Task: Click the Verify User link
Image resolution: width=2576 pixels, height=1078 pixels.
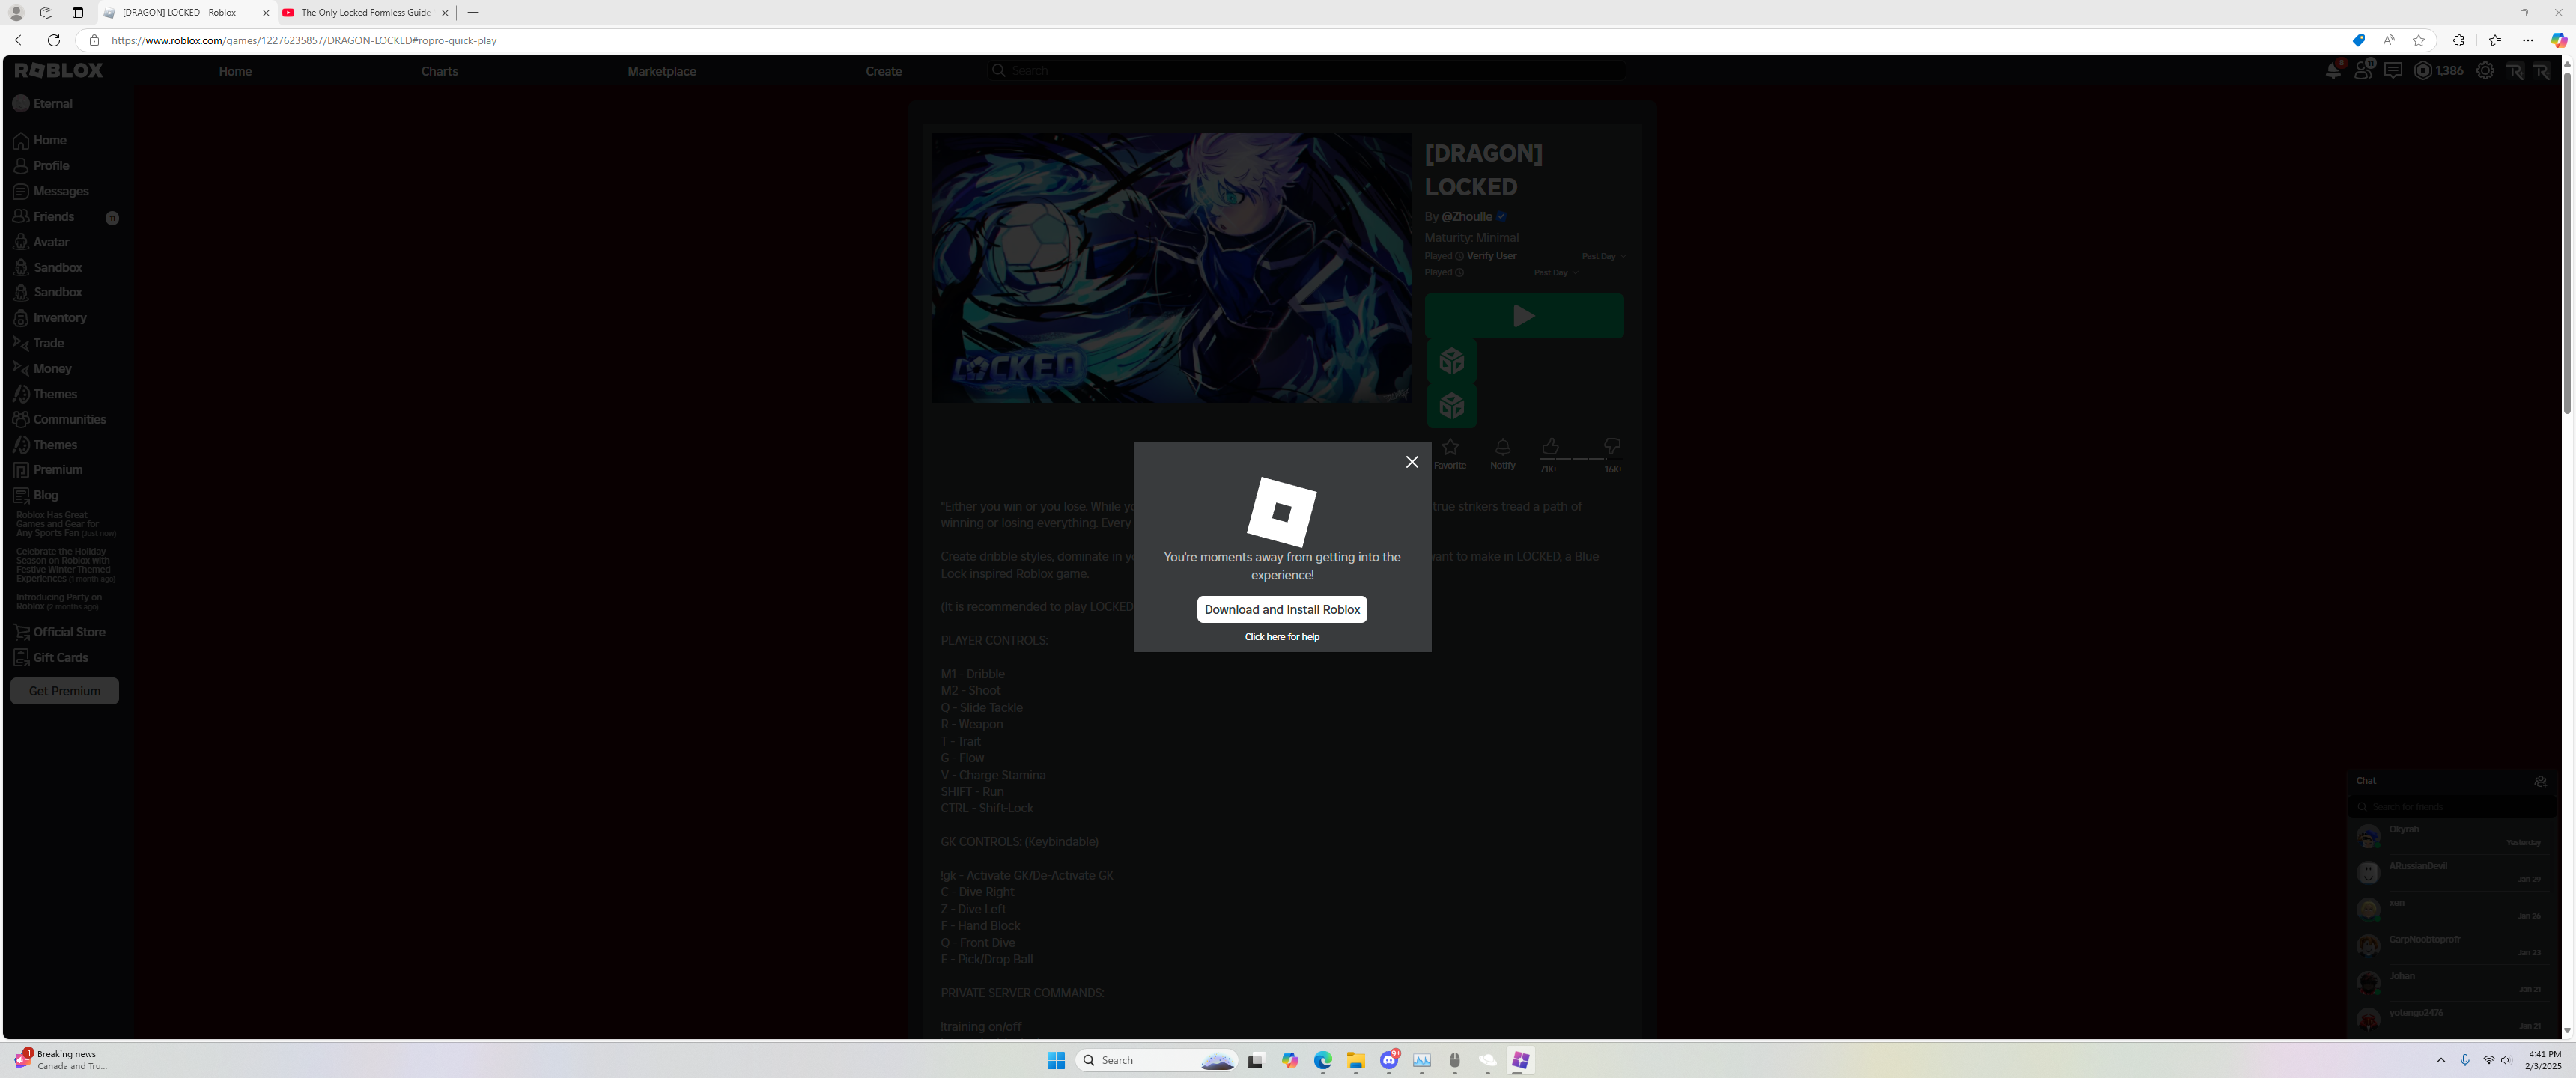Action: [x=1491, y=256]
